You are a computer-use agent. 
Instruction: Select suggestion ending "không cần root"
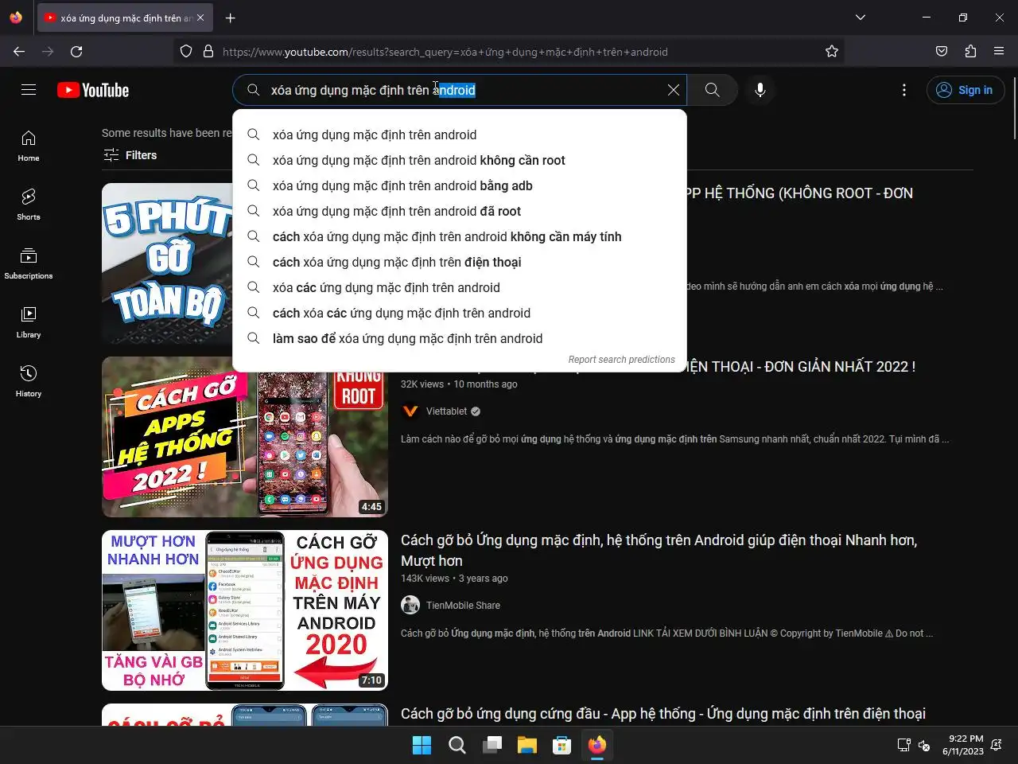pyautogui.click(x=460, y=160)
